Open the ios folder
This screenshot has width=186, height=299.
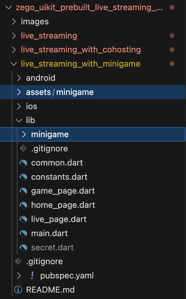31,106
